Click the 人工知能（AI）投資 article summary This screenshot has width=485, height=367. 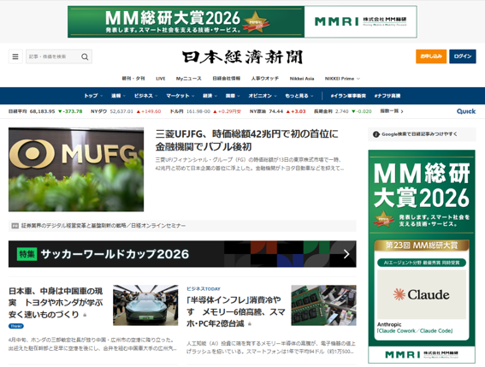pos(271,347)
